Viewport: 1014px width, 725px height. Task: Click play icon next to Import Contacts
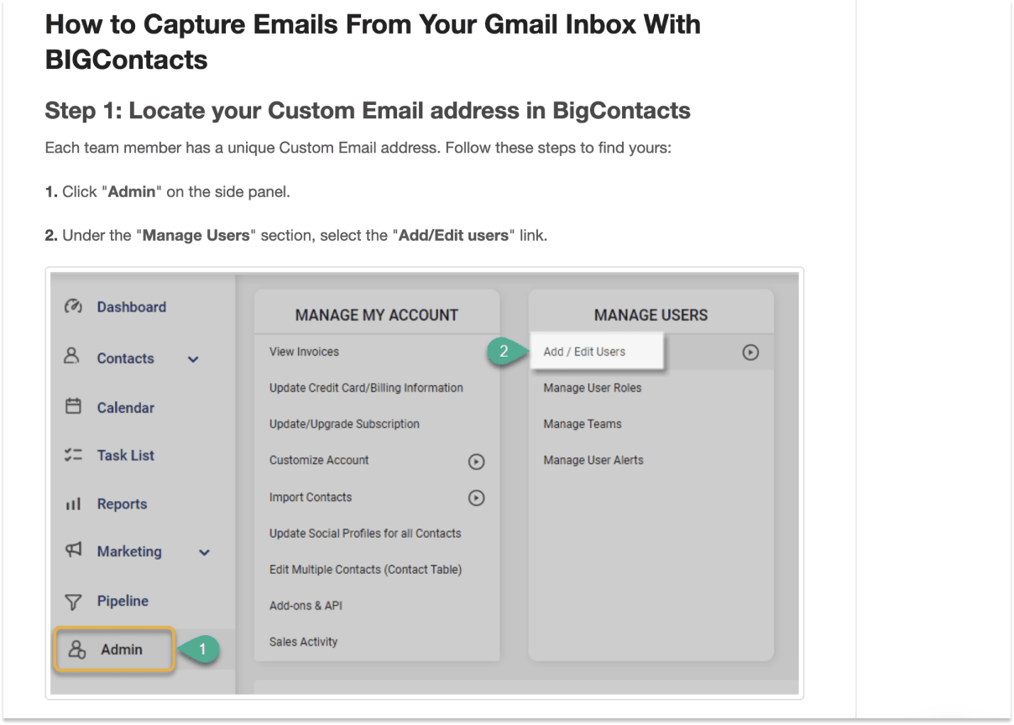[476, 498]
